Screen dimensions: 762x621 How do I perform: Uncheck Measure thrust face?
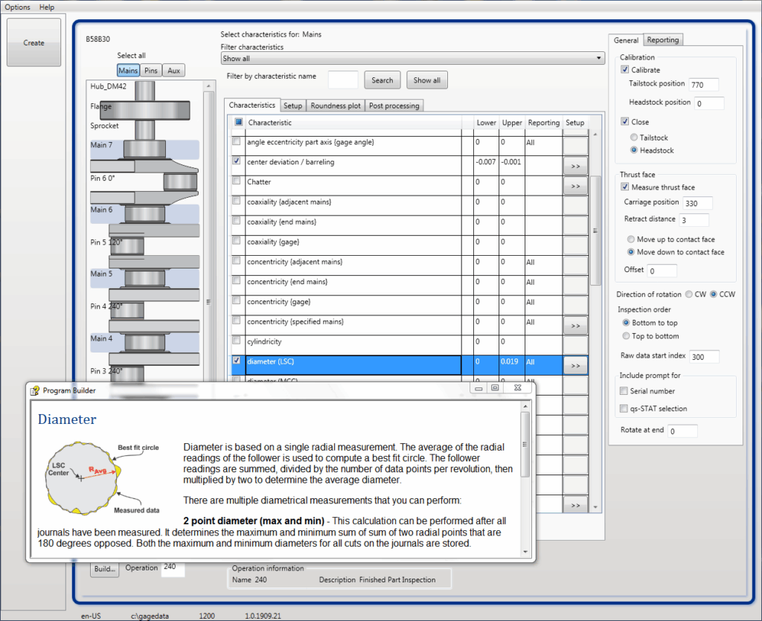625,187
